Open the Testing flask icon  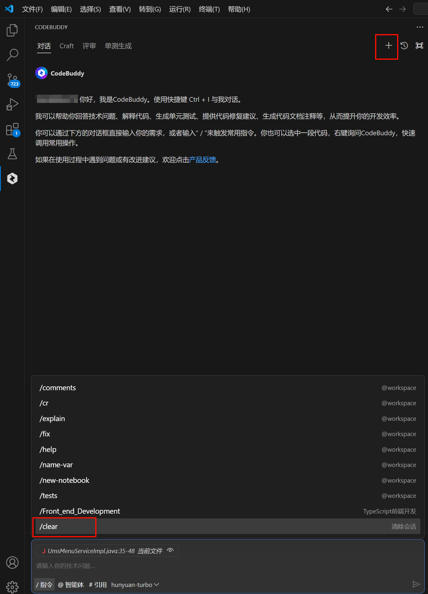(x=12, y=154)
